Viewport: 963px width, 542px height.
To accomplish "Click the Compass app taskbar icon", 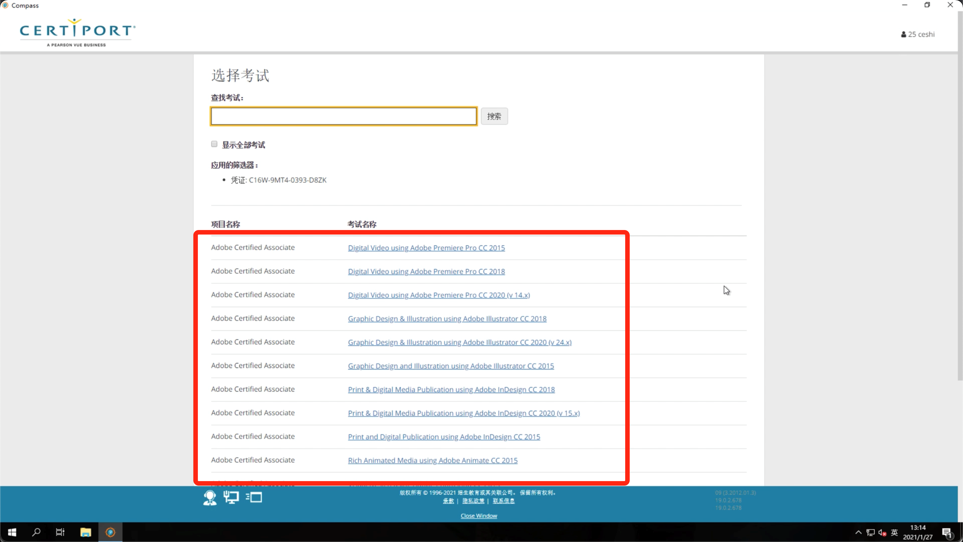I will [x=110, y=532].
